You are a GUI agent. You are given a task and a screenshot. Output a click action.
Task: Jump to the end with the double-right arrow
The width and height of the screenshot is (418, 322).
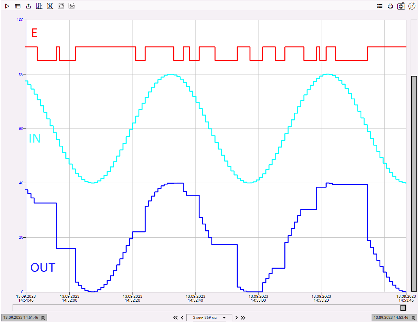click(x=243, y=317)
